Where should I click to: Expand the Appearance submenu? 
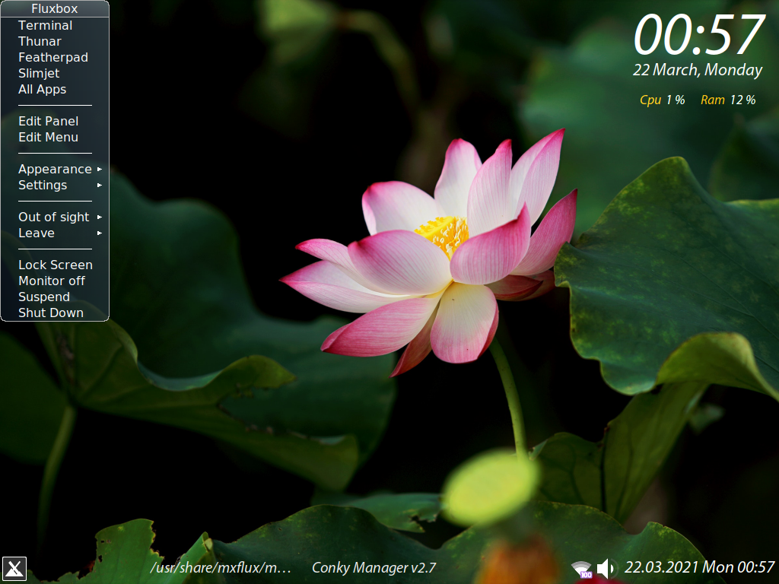pos(55,170)
